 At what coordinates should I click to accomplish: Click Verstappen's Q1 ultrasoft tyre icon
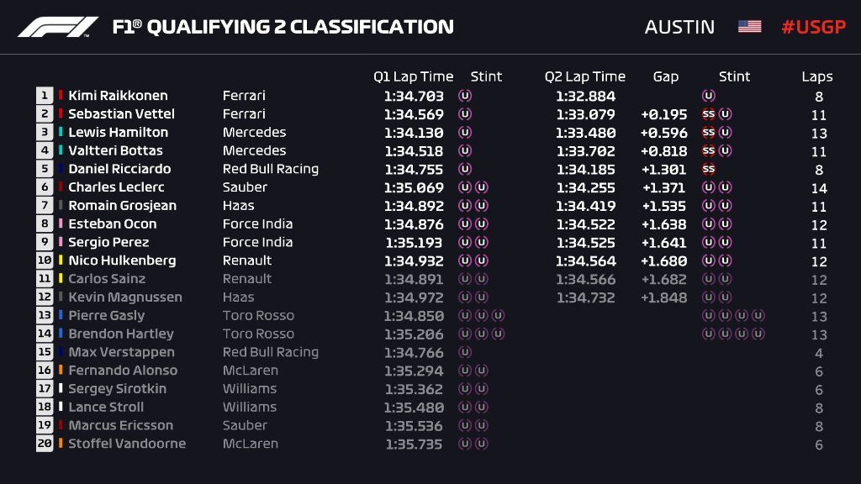tap(465, 352)
